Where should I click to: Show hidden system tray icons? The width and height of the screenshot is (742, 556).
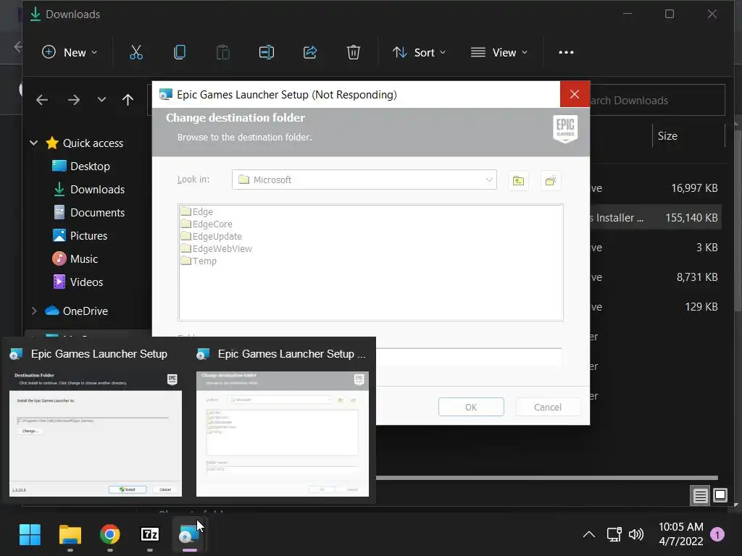point(588,535)
